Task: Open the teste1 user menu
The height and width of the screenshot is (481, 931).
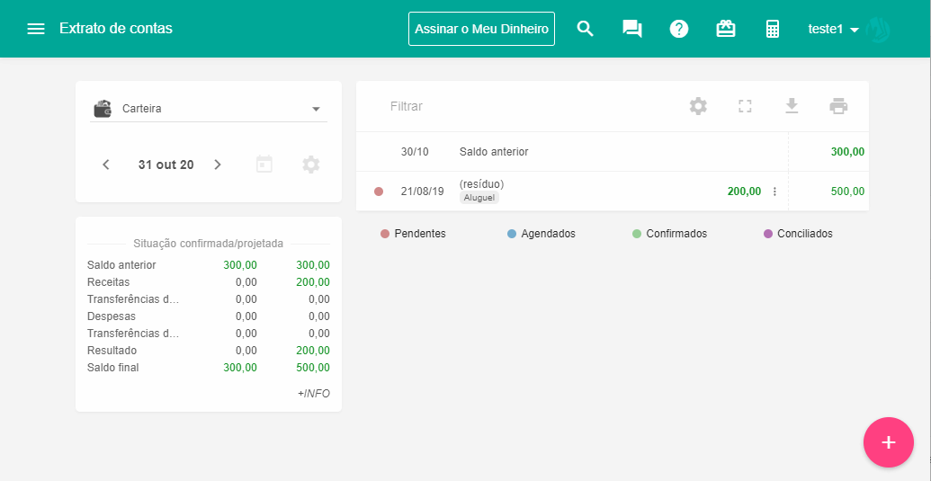Action: [834, 29]
